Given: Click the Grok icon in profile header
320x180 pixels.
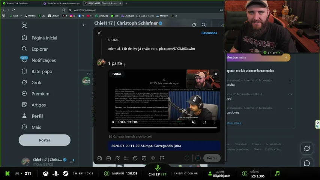Looking at the screenshot, I should (194, 25).
